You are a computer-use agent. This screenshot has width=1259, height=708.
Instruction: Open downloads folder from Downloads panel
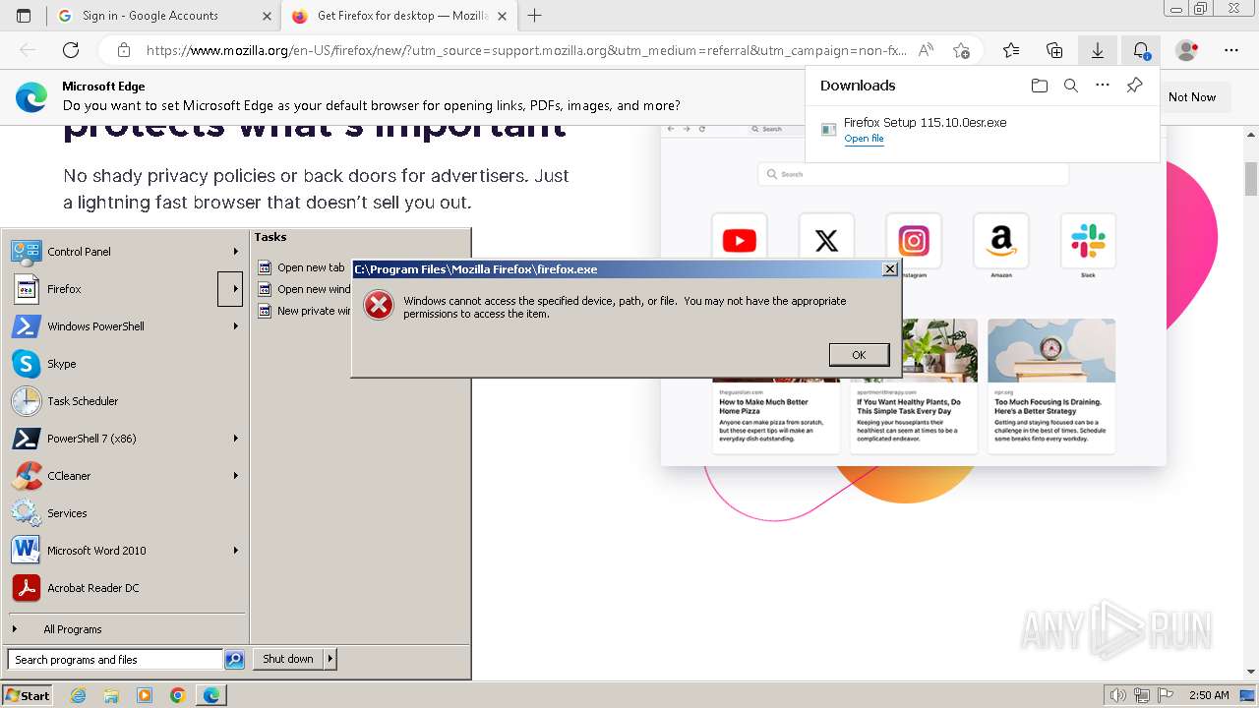[1040, 86]
